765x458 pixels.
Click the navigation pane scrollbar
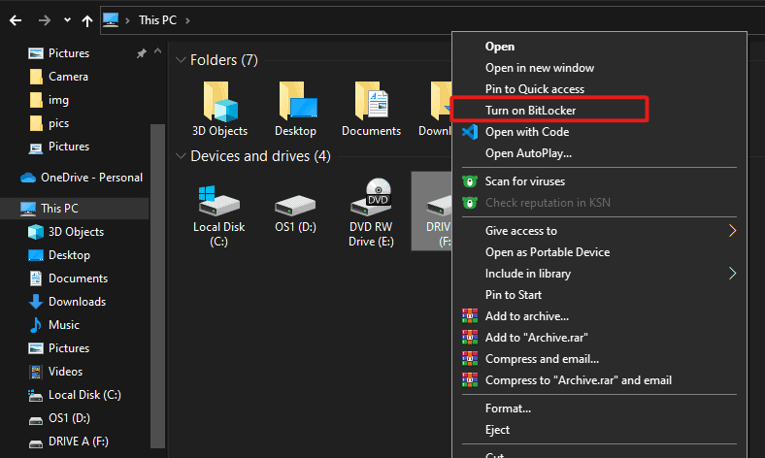157,285
